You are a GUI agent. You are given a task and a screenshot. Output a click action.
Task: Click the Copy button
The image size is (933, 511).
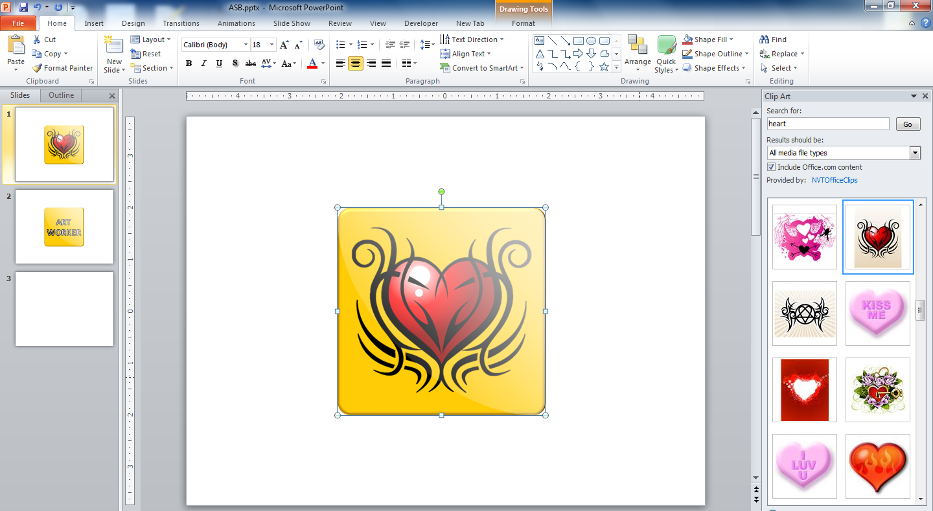click(x=51, y=54)
